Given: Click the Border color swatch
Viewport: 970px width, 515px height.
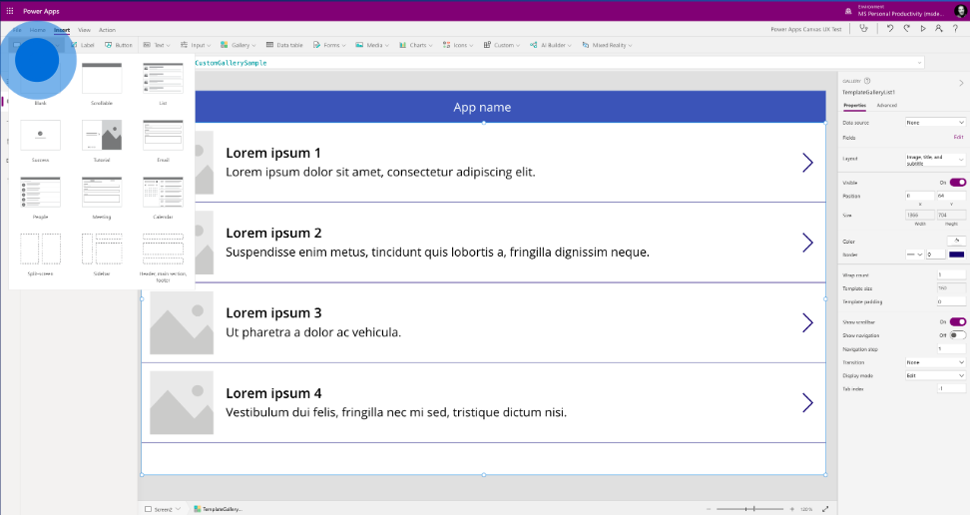Looking at the screenshot, I should [x=956, y=255].
